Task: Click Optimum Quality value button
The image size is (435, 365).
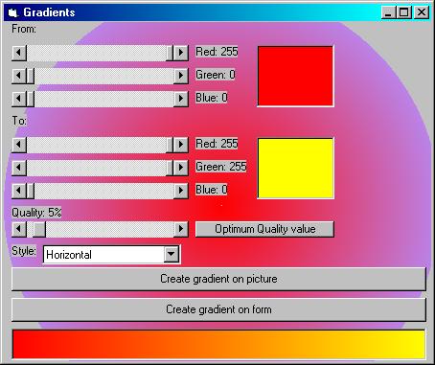Action: pyautogui.click(x=264, y=229)
